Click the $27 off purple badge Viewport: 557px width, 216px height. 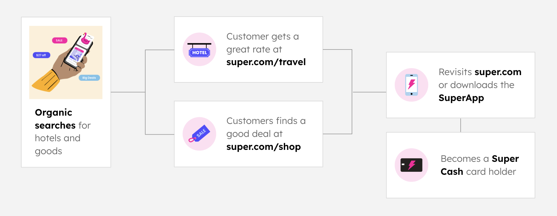[41, 55]
